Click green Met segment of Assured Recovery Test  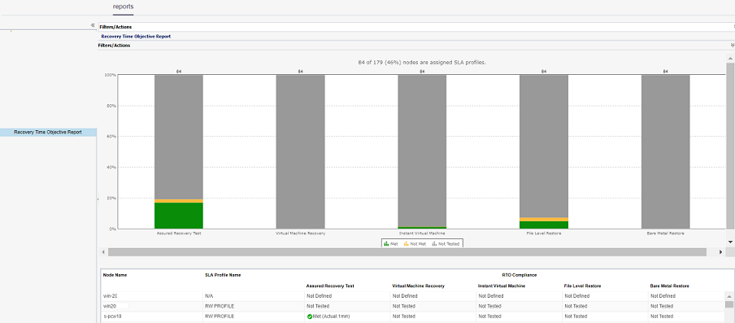click(179, 216)
